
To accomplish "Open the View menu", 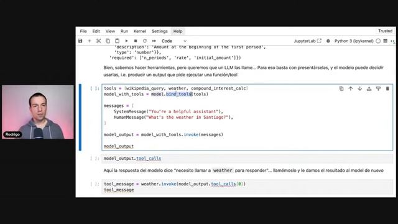I will [110, 31].
